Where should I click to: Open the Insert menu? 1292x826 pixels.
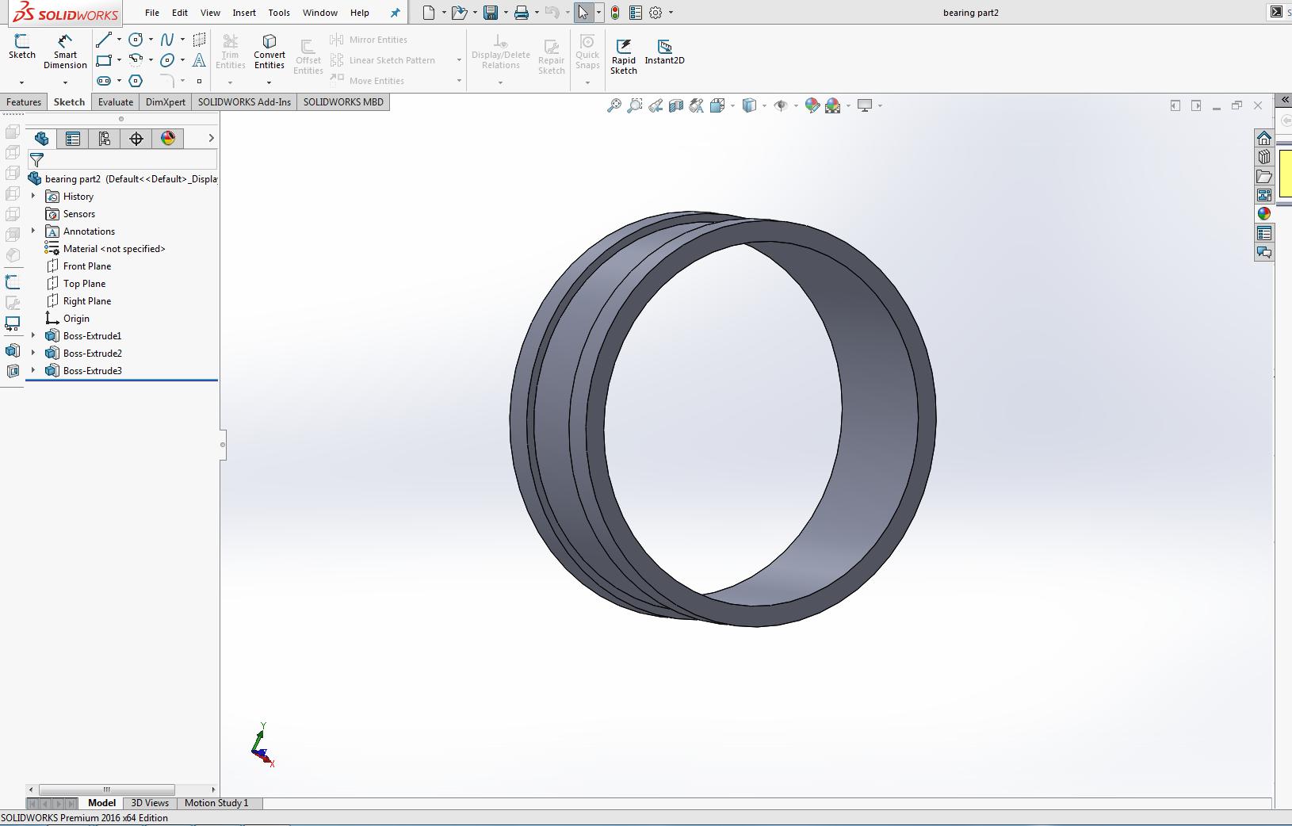[x=244, y=13]
